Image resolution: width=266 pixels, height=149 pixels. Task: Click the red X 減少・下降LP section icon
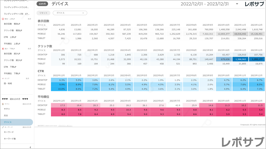pos(3,49)
